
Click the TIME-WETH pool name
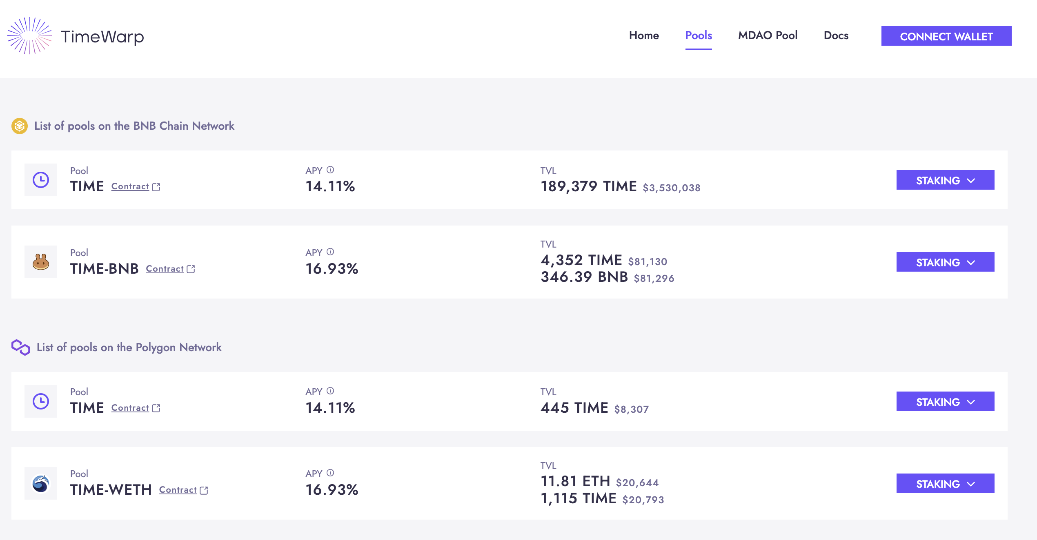coord(111,490)
